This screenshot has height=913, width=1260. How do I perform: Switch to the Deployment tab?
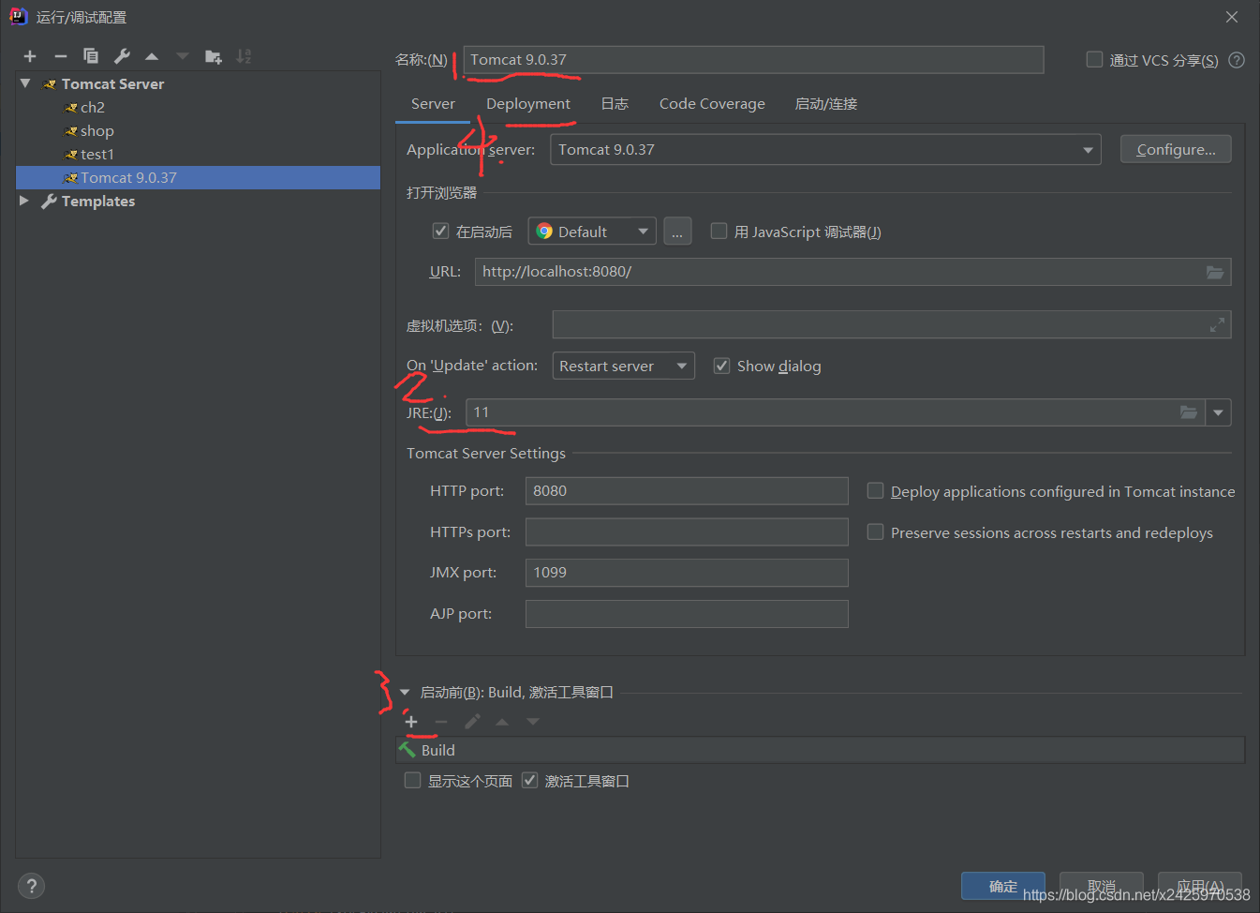point(528,104)
